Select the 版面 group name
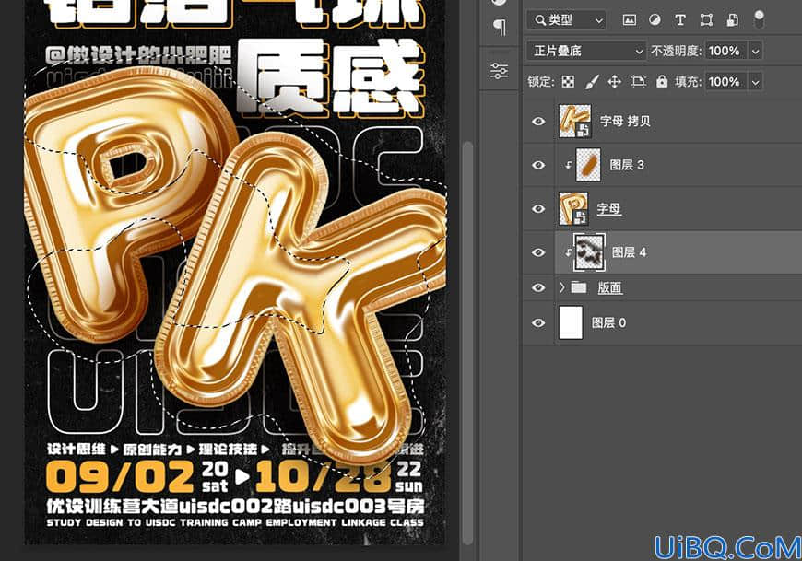The width and height of the screenshot is (802, 561). 610,287
